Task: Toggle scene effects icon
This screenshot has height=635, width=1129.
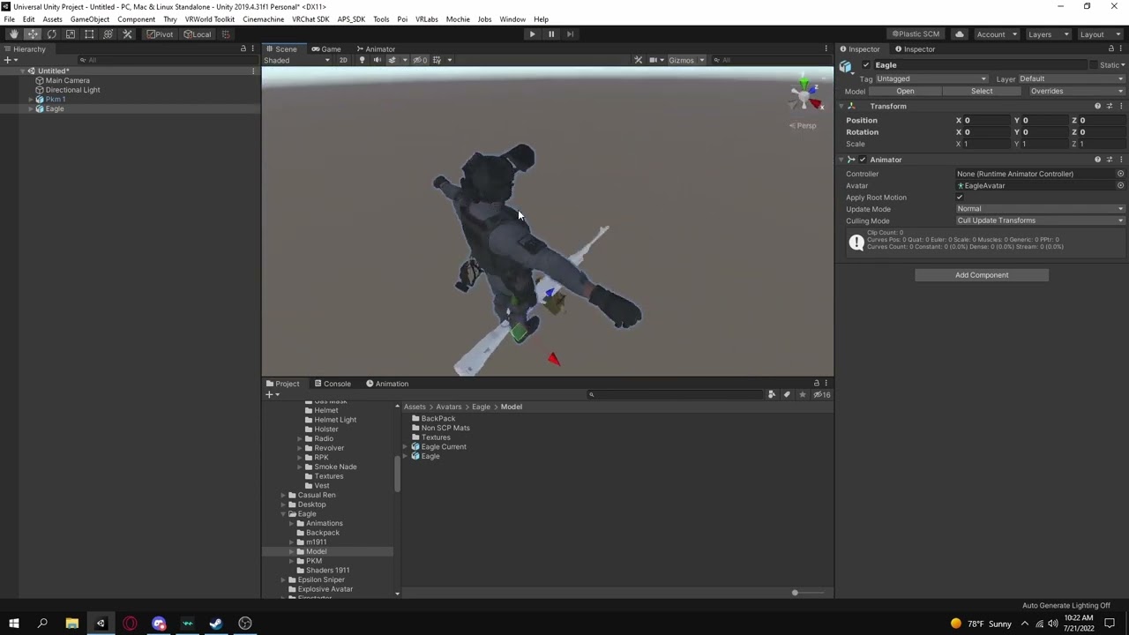Action: pyautogui.click(x=393, y=60)
